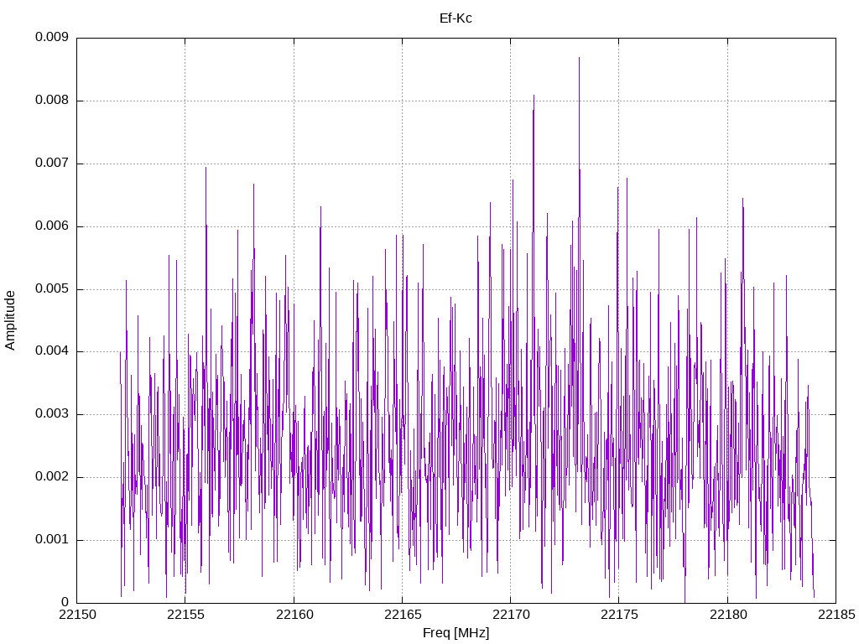The width and height of the screenshot is (859, 644).
Task: Click the y-axis tick value 0.008
Action: (x=52, y=101)
